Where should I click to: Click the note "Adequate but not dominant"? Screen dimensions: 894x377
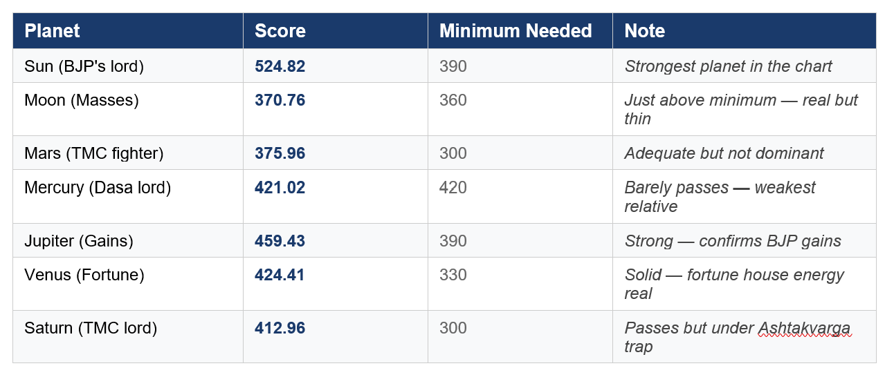[724, 153]
